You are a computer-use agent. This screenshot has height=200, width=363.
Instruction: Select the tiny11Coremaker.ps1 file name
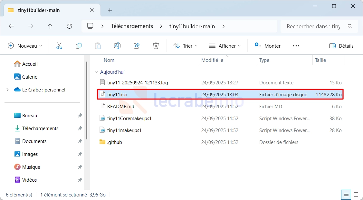pos(129,118)
